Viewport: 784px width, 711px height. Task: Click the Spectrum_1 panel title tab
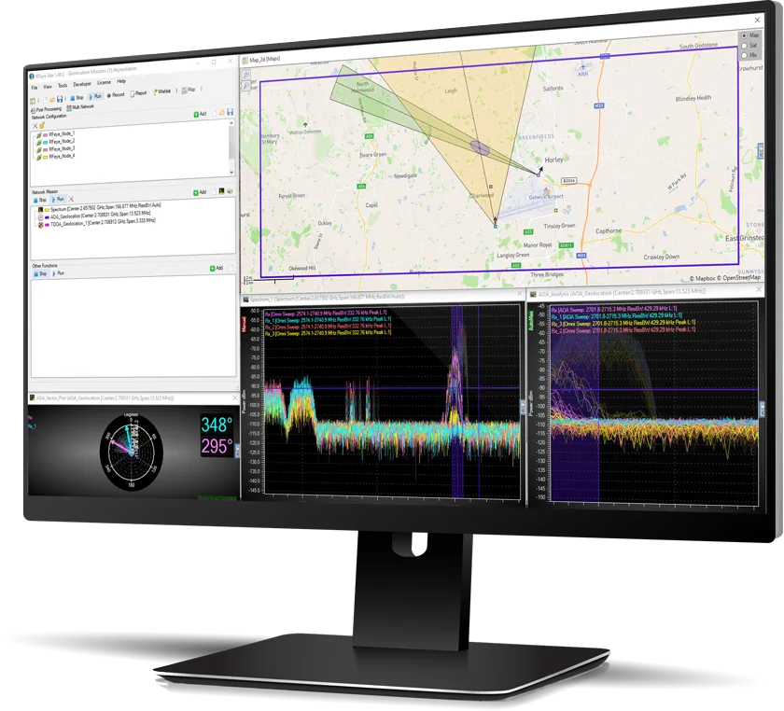[324, 299]
